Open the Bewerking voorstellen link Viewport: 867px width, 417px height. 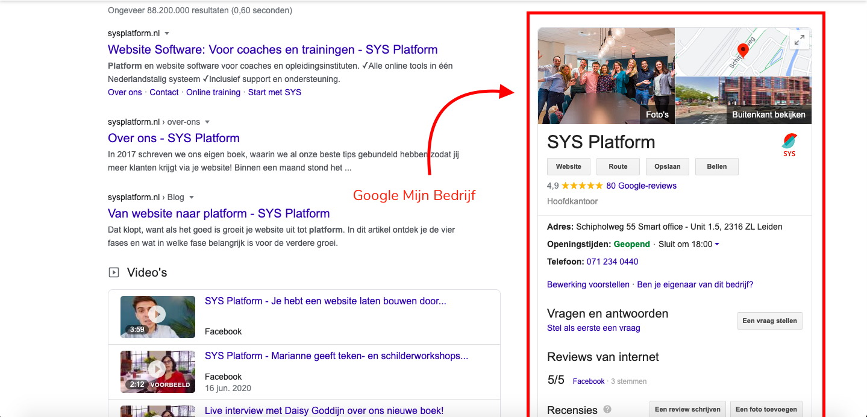click(588, 284)
